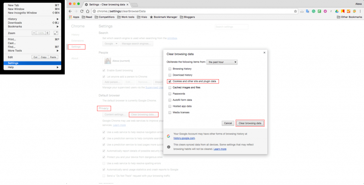Image resolution: width=364 pixels, height=185 pixels.
Task: Click Learn more link in dialog
Action: point(220,149)
